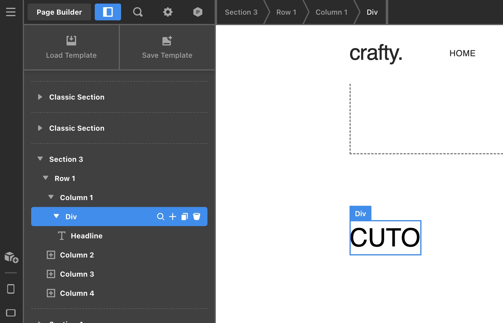Open the hamburger menu
Viewport: 503px width, 323px height.
[11, 12]
